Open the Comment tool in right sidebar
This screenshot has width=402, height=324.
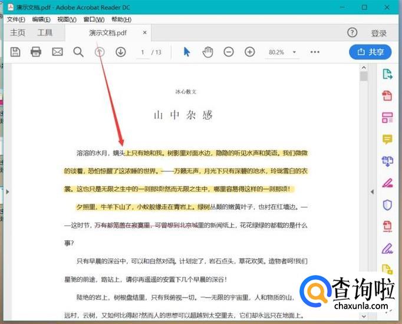pos(387,139)
